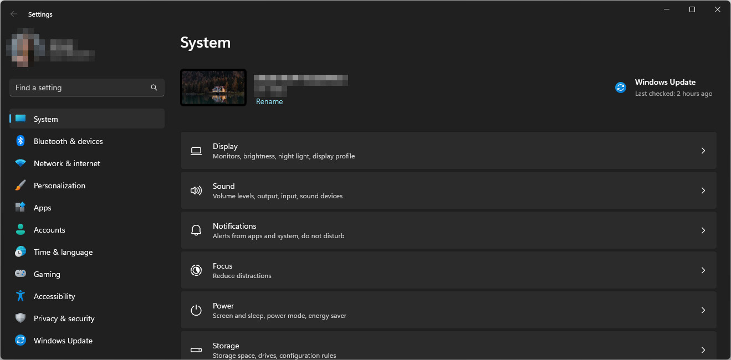The image size is (731, 360).
Task: Open Sound settings via its chevron arrow
Action: pyautogui.click(x=703, y=191)
